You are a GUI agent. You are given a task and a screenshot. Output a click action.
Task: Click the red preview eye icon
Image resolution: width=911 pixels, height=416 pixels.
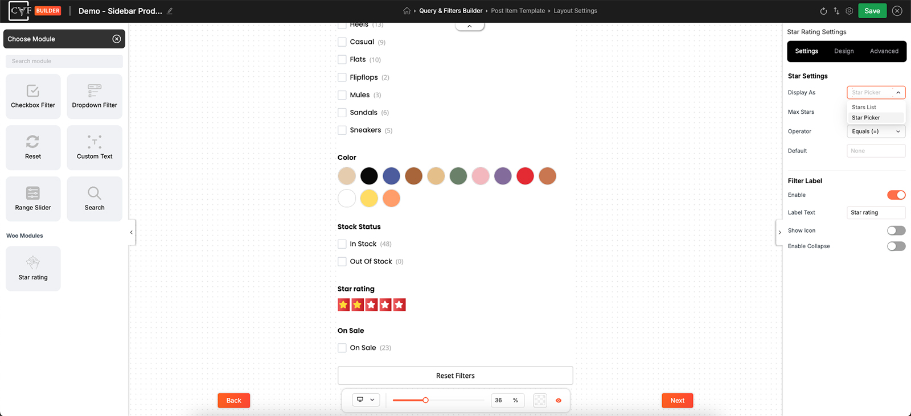[559, 401]
